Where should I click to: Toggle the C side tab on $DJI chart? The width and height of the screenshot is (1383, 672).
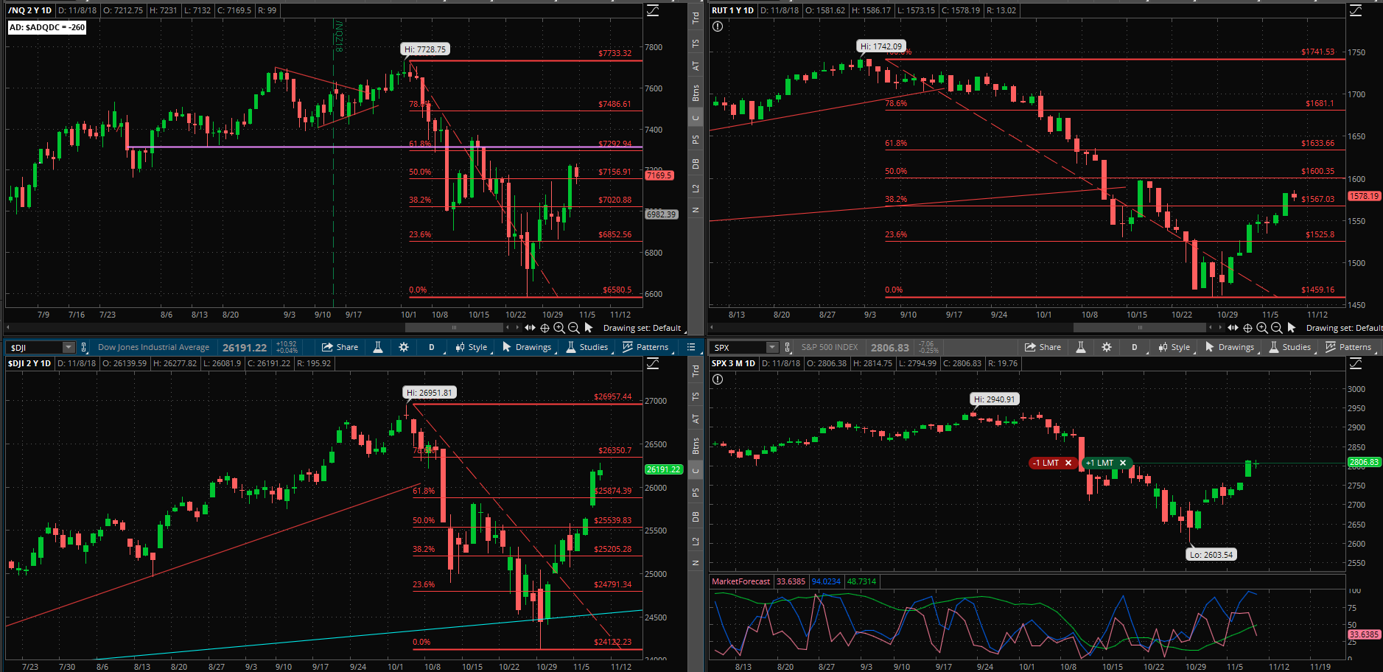[696, 470]
